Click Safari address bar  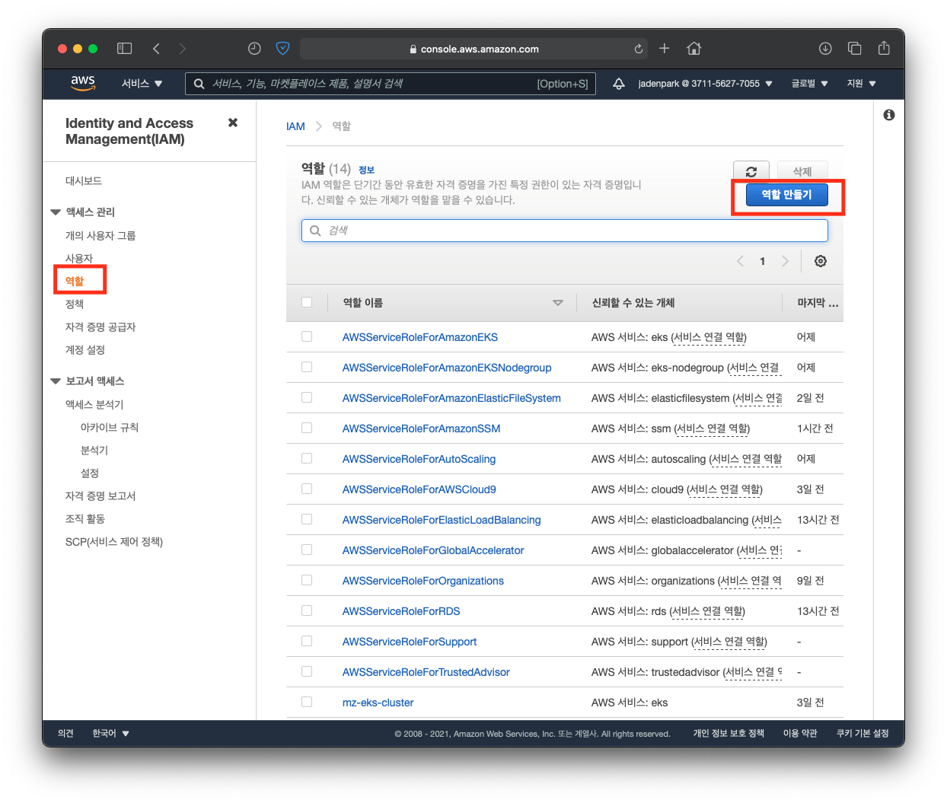point(474,49)
